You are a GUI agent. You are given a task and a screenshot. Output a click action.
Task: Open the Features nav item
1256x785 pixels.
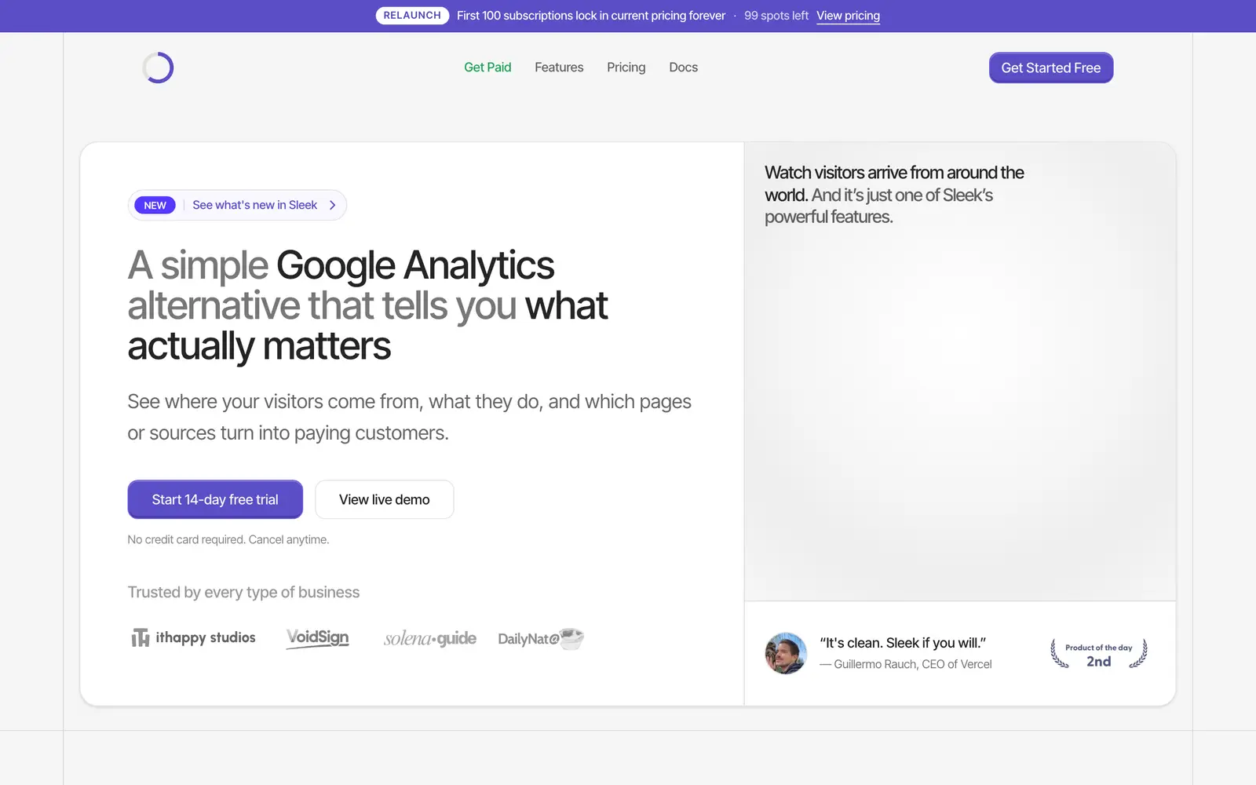point(559,68)
